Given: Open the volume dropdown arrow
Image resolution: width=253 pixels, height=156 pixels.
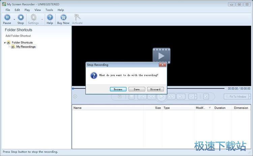Looking at the screenshot, I should (x=196, y=96).
